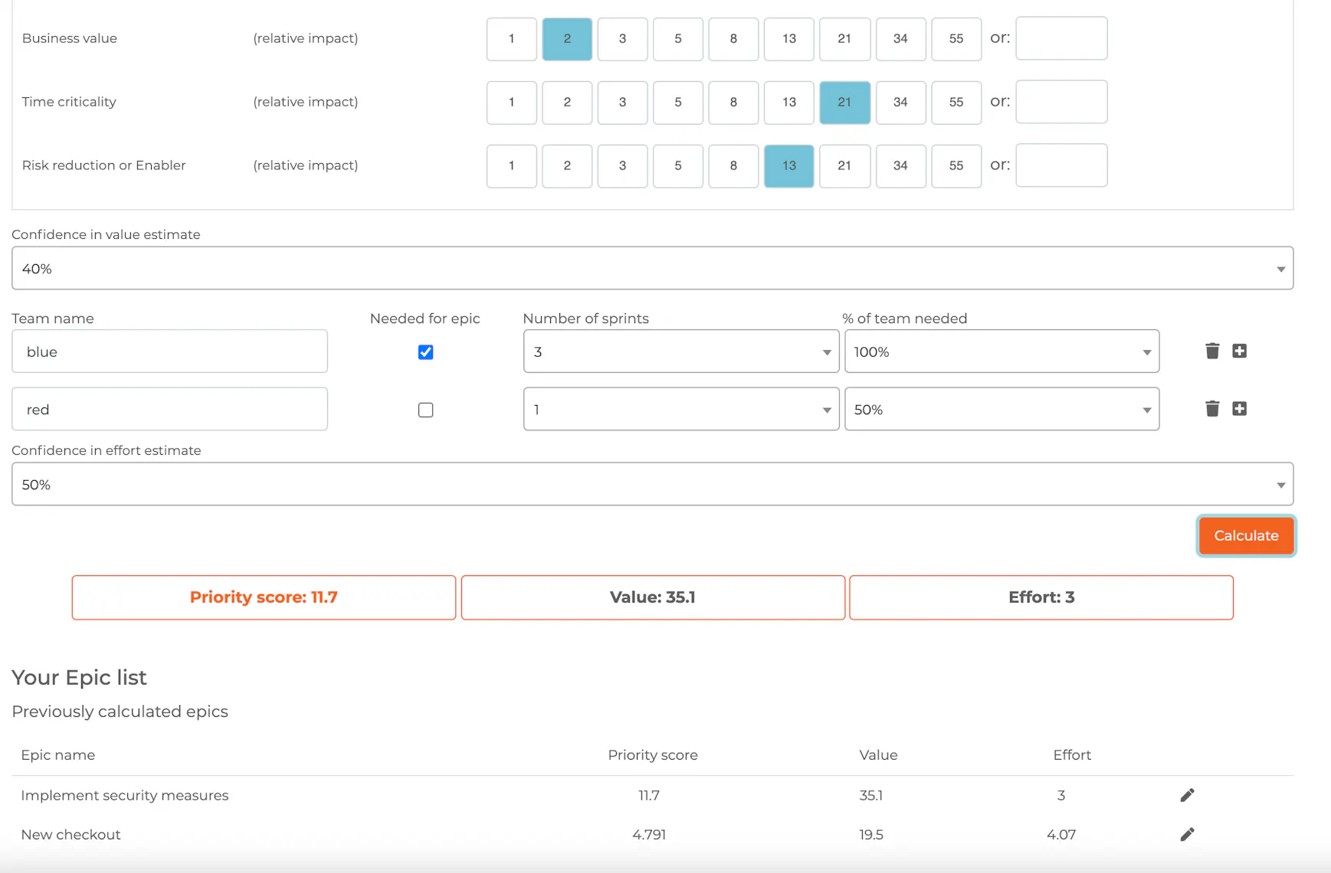The height and width of the screenshot is (873, 1331).
Task: Open Confidence in effort estimate dropdown
Action: click(x=652, y=484)
